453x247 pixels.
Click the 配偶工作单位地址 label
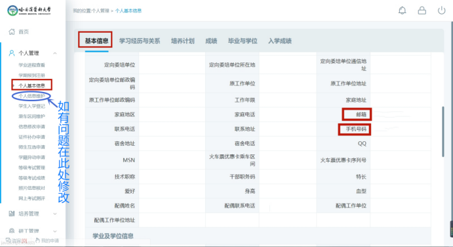click(115, 220)
